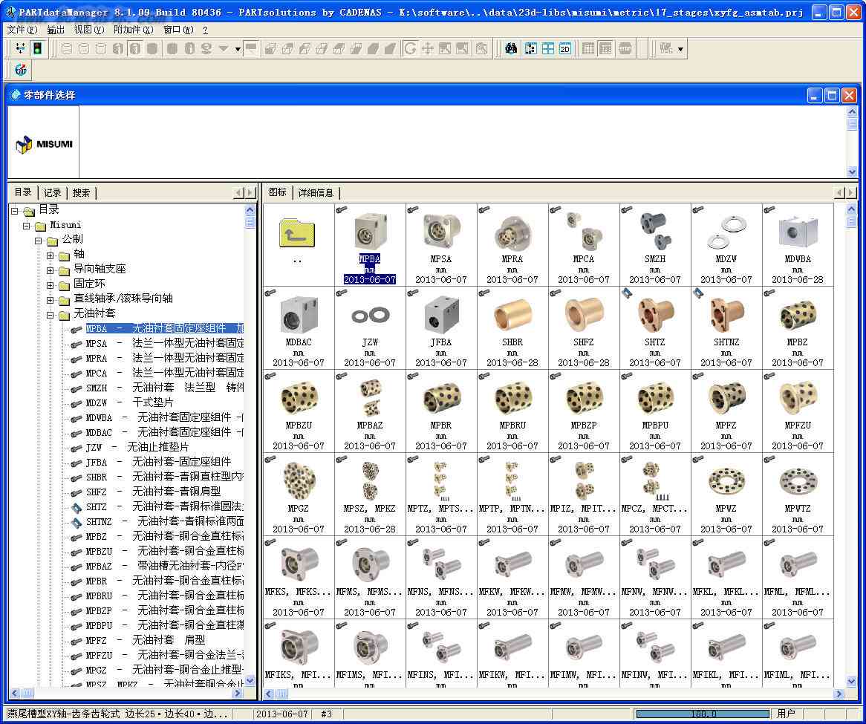
Task: Click the tree-structure icon next to binoculars
Action: 531,48
